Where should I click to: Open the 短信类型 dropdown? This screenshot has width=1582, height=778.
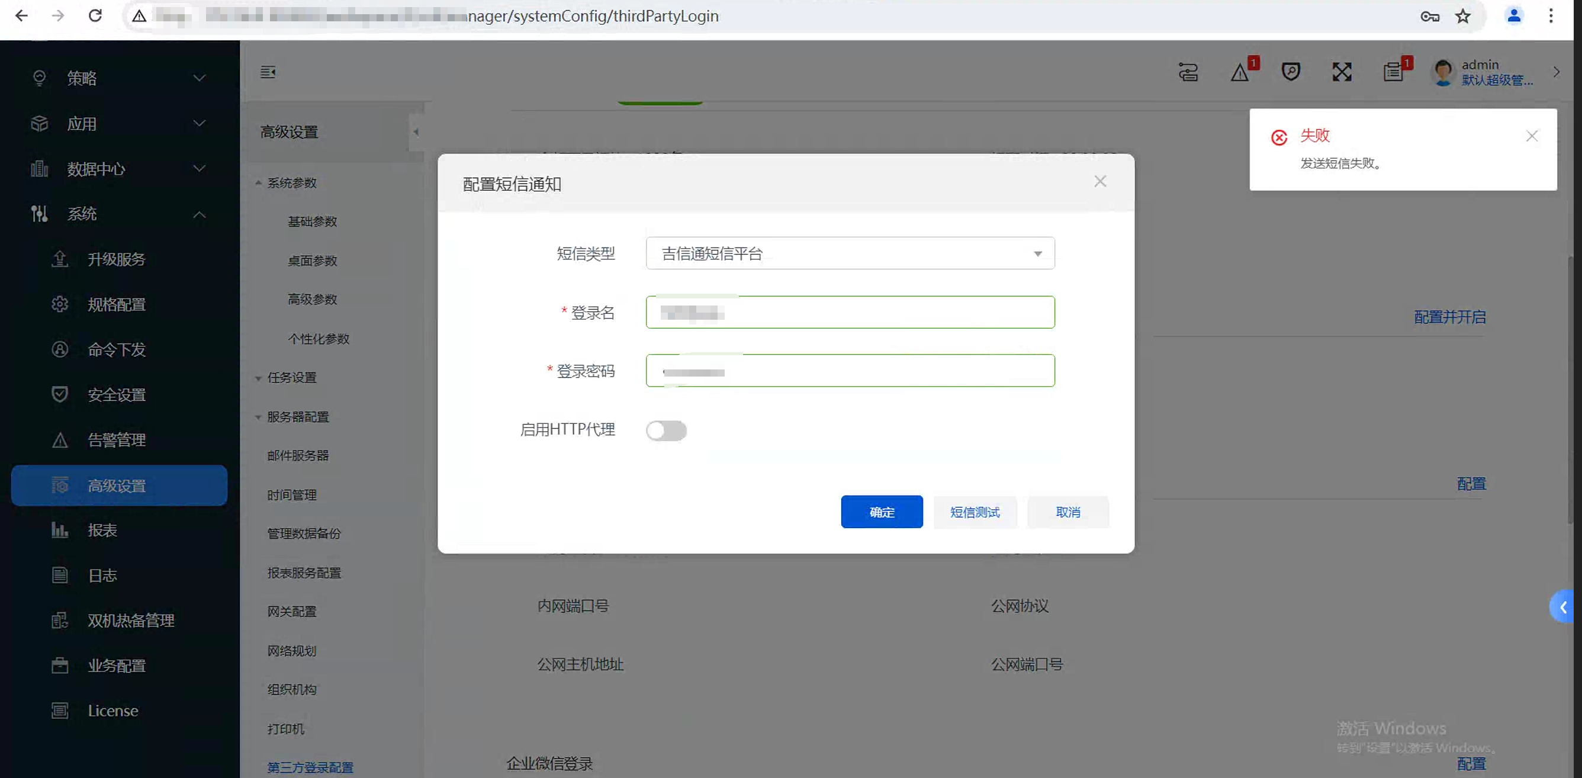point(850,253)
